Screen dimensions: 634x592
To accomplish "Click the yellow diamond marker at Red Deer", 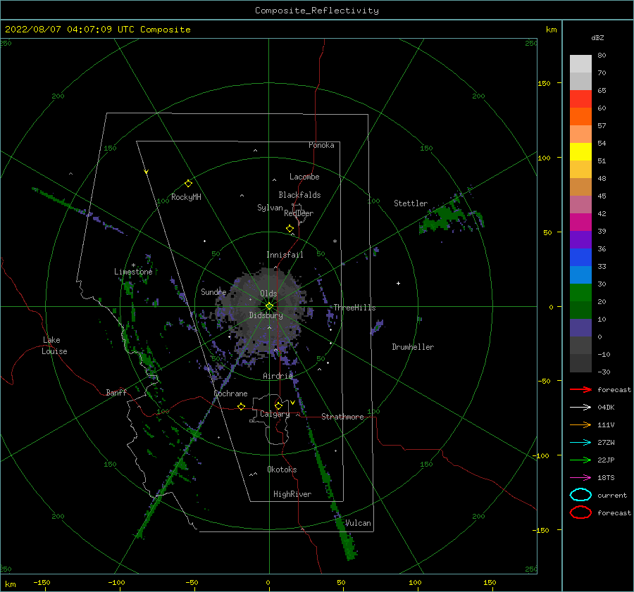I will point(290,229).
